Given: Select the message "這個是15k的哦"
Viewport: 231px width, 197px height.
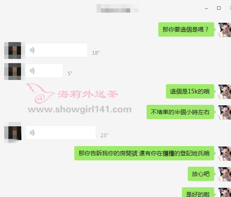Looking at the screenshot, I should [x=190, y=91].
